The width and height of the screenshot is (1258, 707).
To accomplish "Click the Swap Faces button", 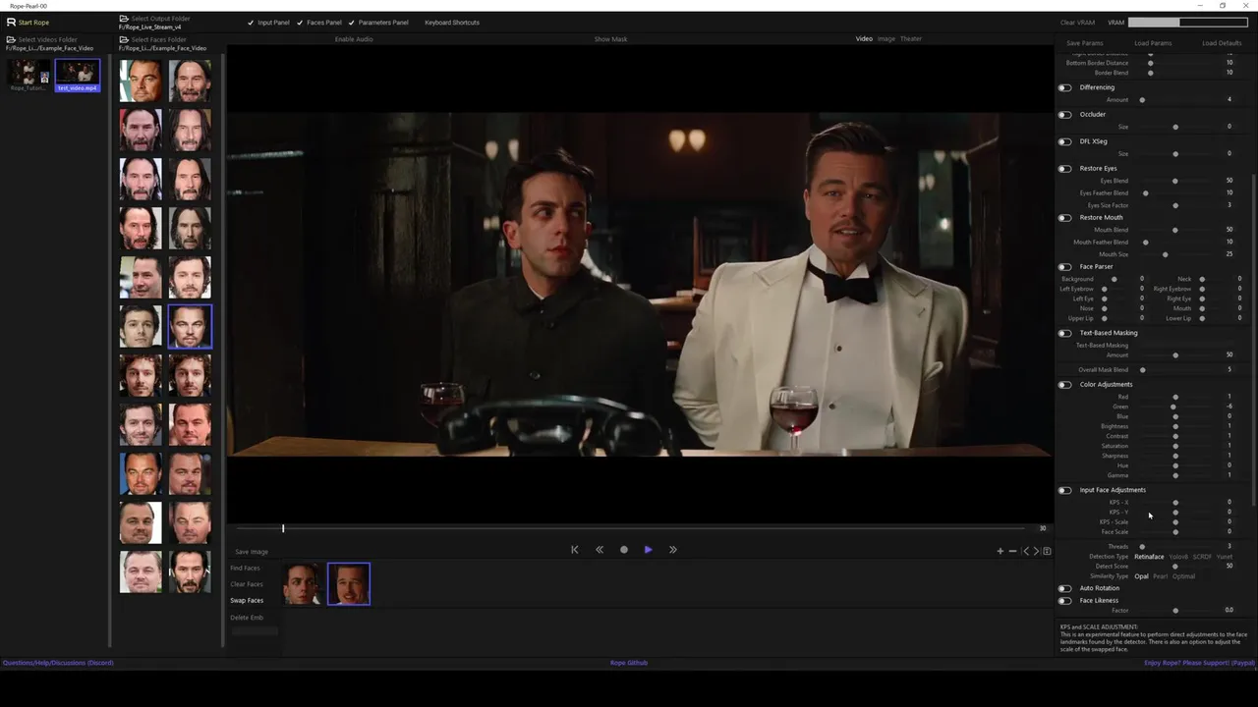I will click(247, 600).
